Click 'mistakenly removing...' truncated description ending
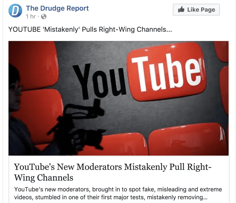Viewport: 236px width, 203px height. (x=177, y=197)
